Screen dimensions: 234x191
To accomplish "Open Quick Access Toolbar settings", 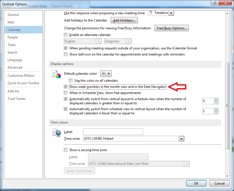I will tap(23, 83).
